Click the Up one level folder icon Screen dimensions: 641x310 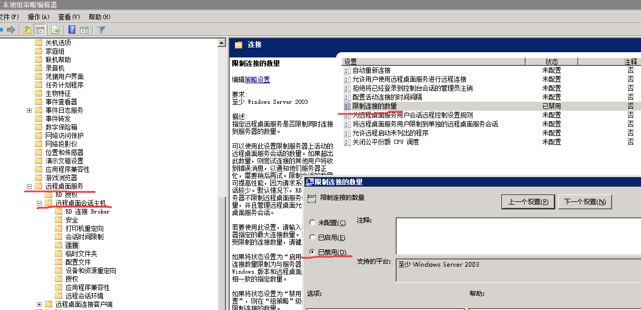[x=27, y=30]
